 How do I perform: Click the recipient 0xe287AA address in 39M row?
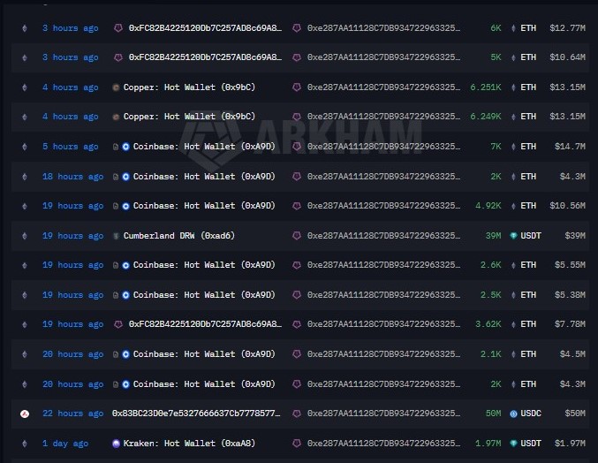383,236
